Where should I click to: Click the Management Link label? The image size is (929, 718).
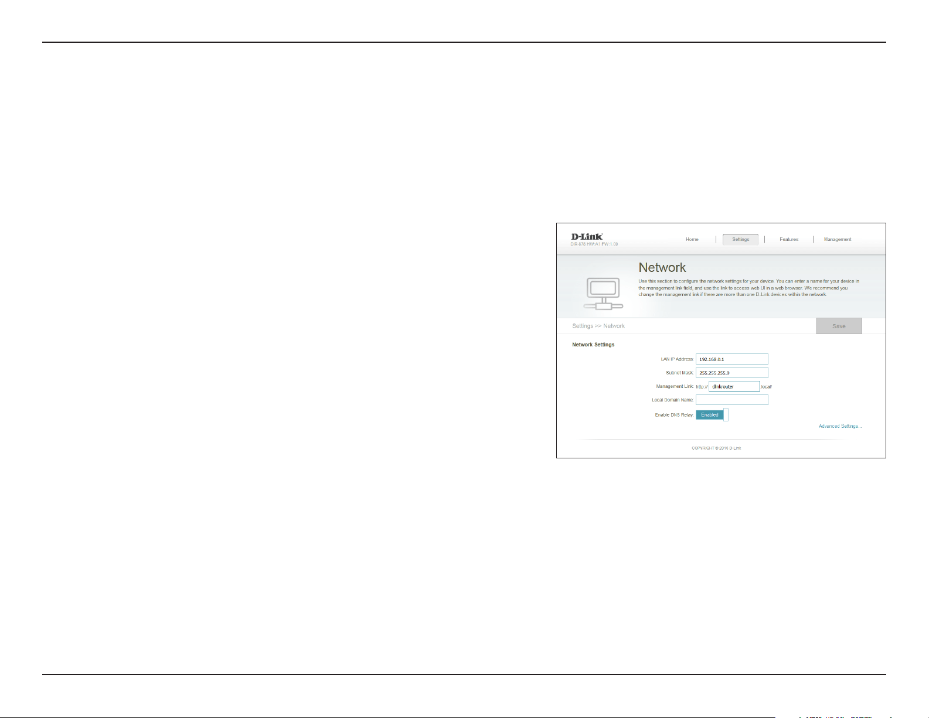click(675, 386)
